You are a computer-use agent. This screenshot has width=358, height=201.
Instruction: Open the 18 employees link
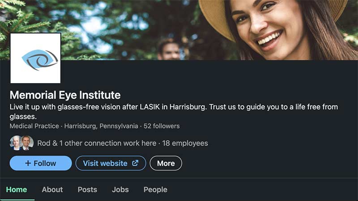point(185,143)
